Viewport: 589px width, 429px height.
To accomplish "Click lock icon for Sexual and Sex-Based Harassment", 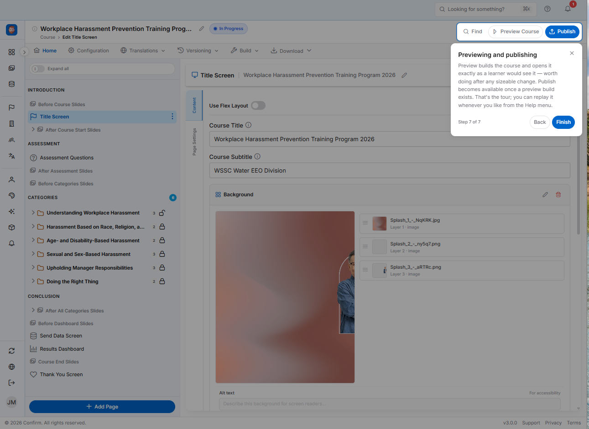I will (x=162, y=254).
